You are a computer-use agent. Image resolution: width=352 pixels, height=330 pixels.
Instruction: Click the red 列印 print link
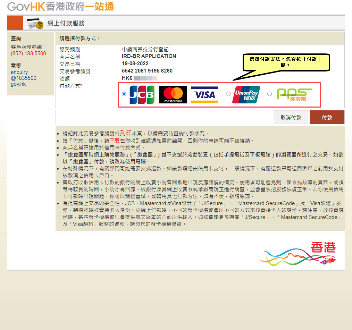pyautogui.click(x=126, y=133)
